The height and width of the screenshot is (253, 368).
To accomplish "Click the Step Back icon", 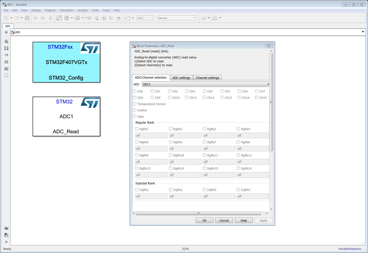I will 96,18.
